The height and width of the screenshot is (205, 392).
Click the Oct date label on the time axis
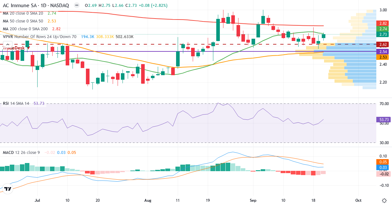pyautogui.click(x=358, y=200)
